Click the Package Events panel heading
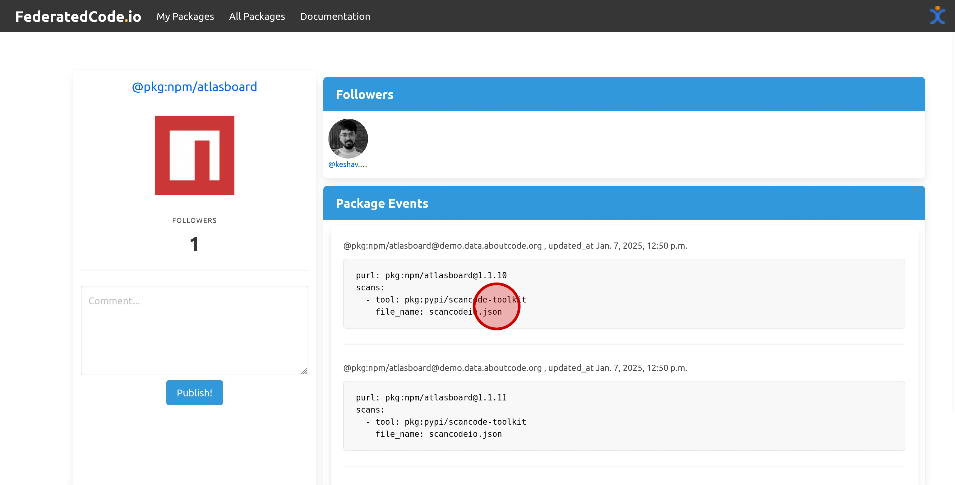 (382, 203)
